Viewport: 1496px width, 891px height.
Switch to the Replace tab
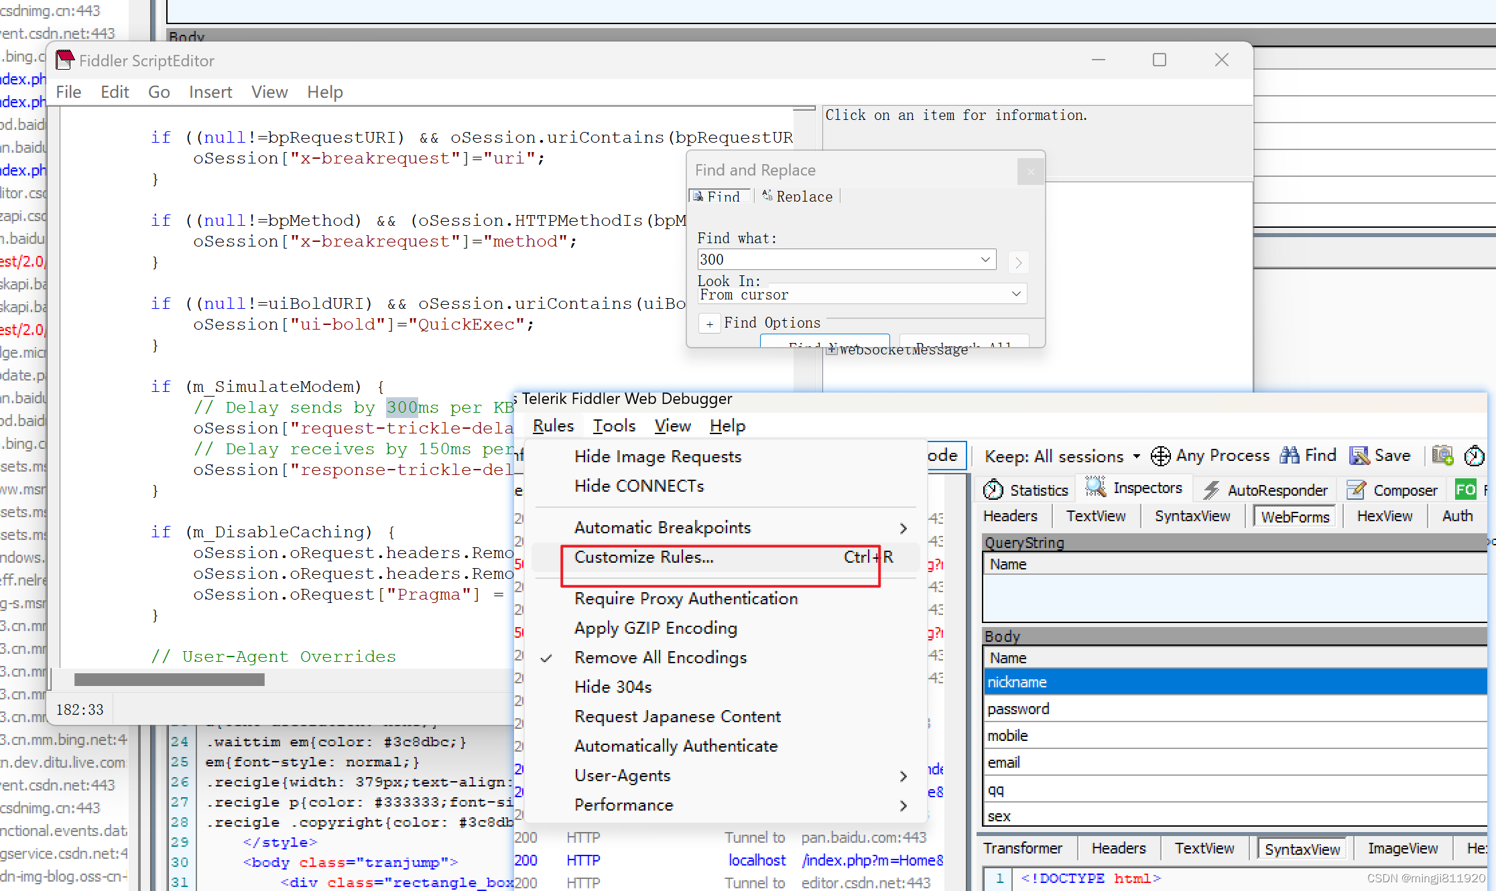[x=798, y=196]
